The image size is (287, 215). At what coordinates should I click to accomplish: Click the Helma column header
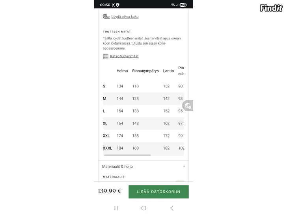[x=122, y=71]
